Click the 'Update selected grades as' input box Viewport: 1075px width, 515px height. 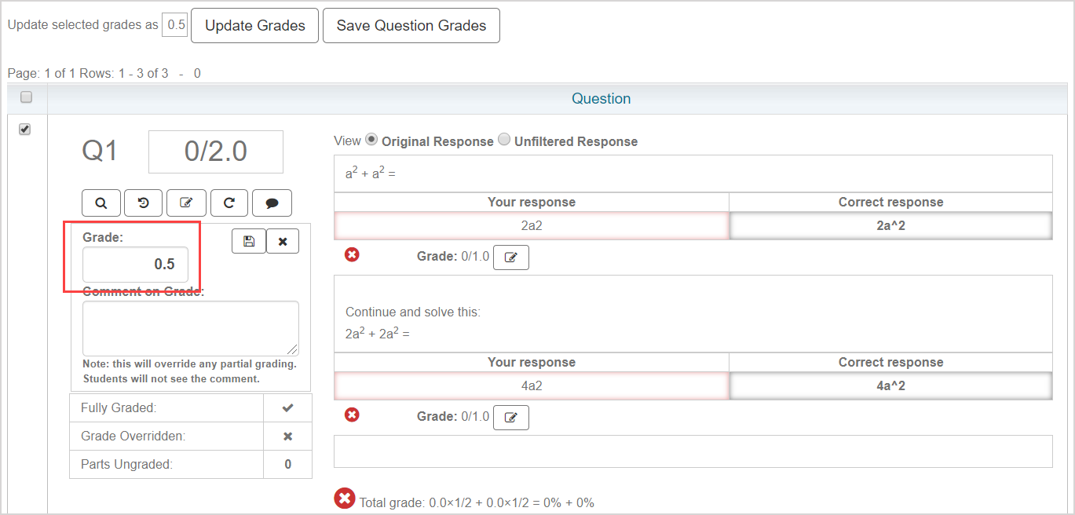[174, 25]
